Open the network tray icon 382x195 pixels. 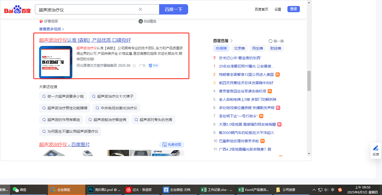(x=320, y=190)
